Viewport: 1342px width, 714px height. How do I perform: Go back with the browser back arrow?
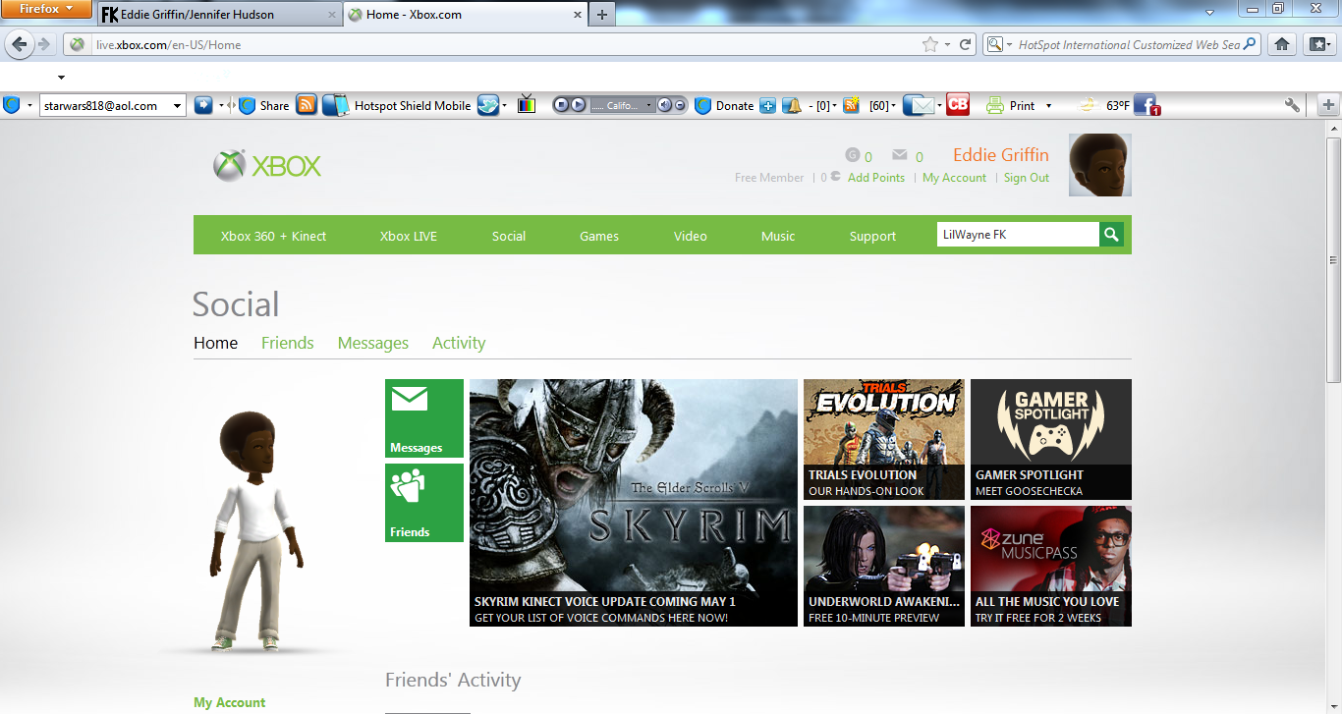tap(20, 44)
